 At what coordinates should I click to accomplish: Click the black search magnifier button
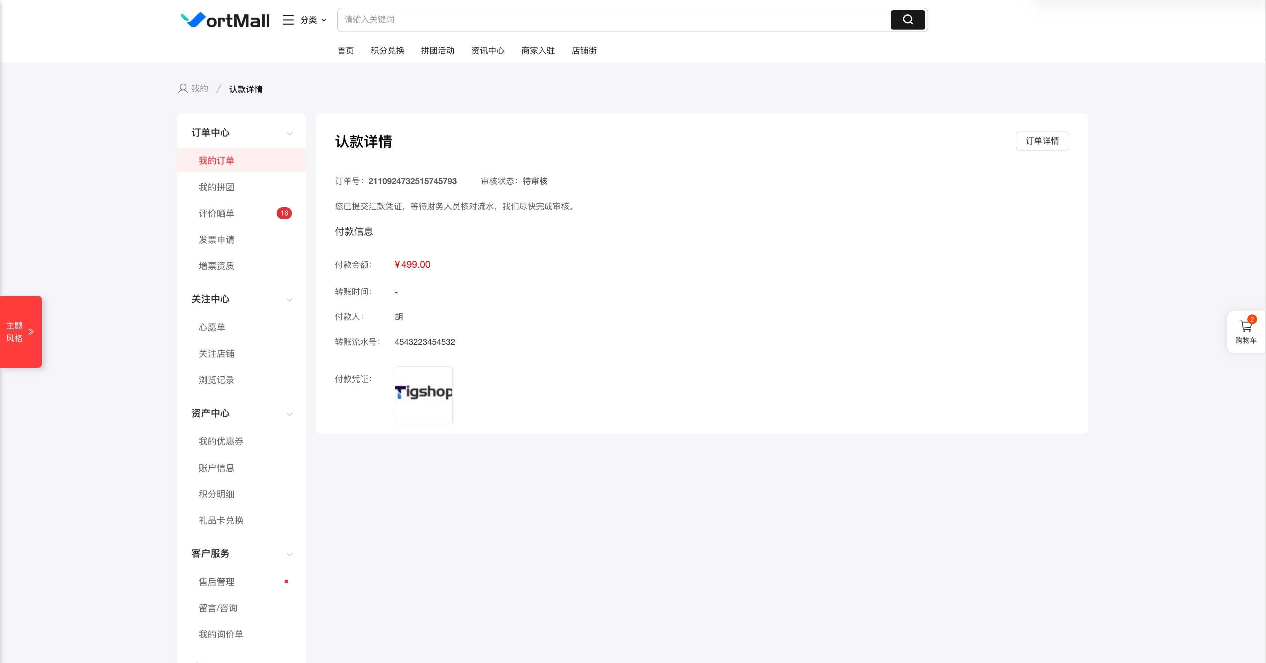click(908, 20)
